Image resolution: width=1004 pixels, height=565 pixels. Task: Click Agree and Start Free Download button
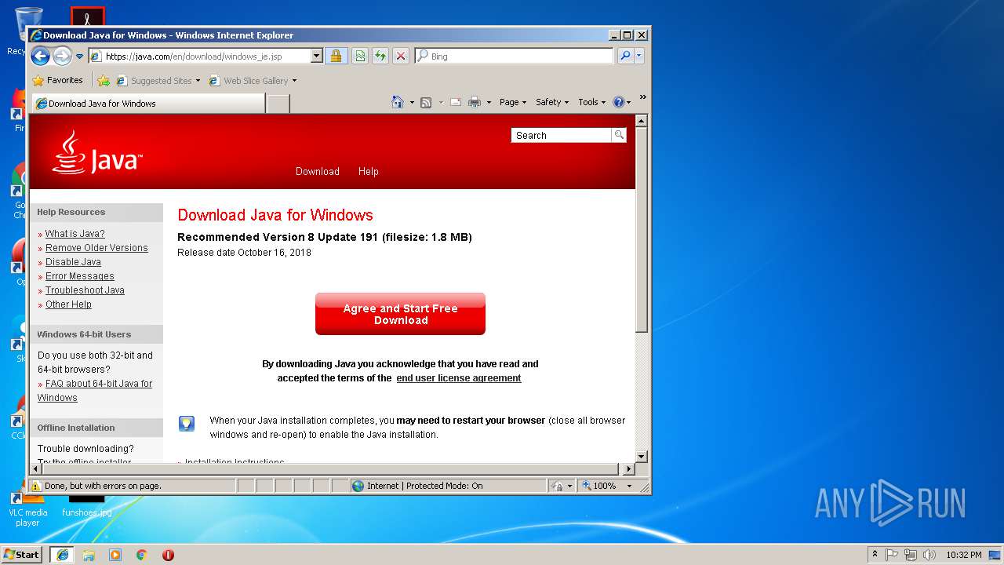click(400, 314)
